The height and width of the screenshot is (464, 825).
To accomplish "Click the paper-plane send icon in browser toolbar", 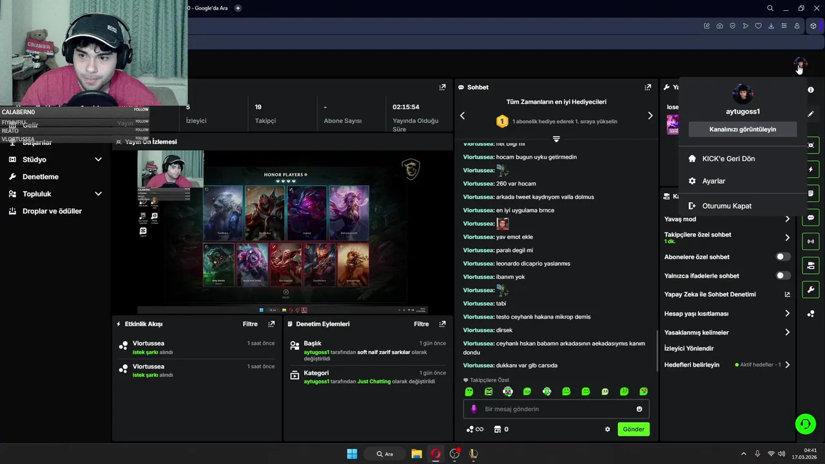I will pyautogui.click(x=745, y=26).
